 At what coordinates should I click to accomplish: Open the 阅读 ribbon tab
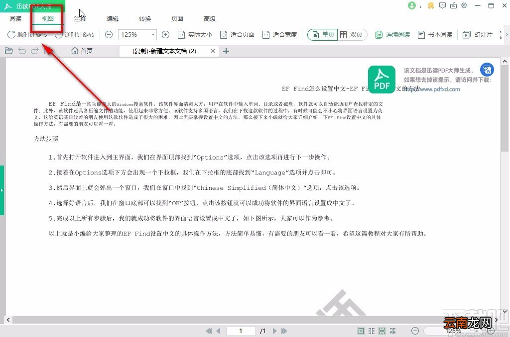15,19
